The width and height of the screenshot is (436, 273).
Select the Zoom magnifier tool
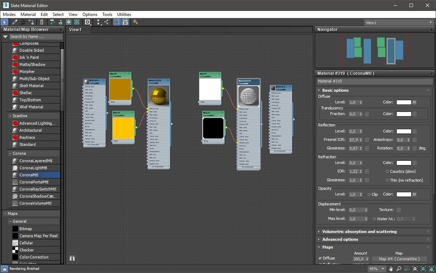coord(398,269)
